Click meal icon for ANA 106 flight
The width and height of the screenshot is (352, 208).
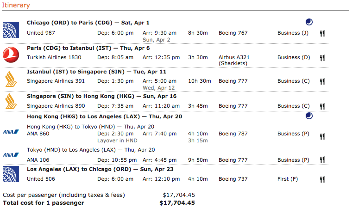pyautogui.click(x=322, y=159)
